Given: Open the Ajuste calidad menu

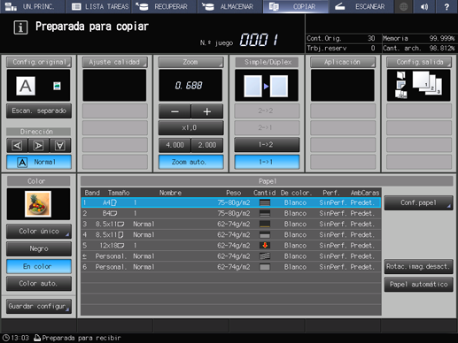Looking at the screenshot, I should [114, 62].
